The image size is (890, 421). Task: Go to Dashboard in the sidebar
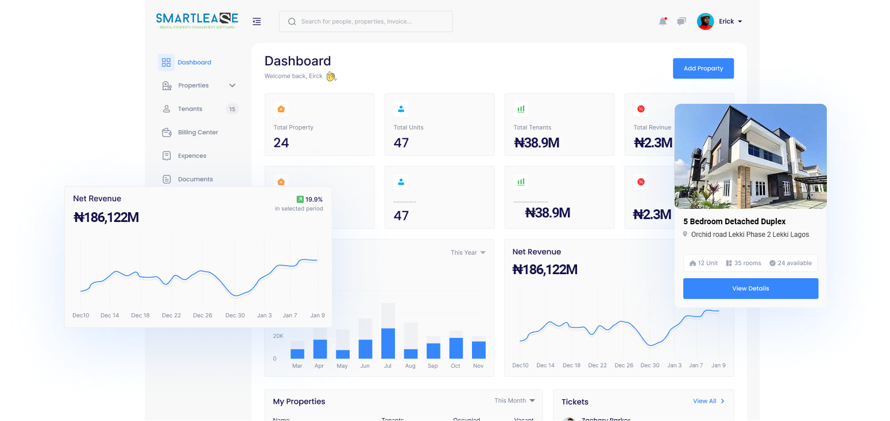194,63
